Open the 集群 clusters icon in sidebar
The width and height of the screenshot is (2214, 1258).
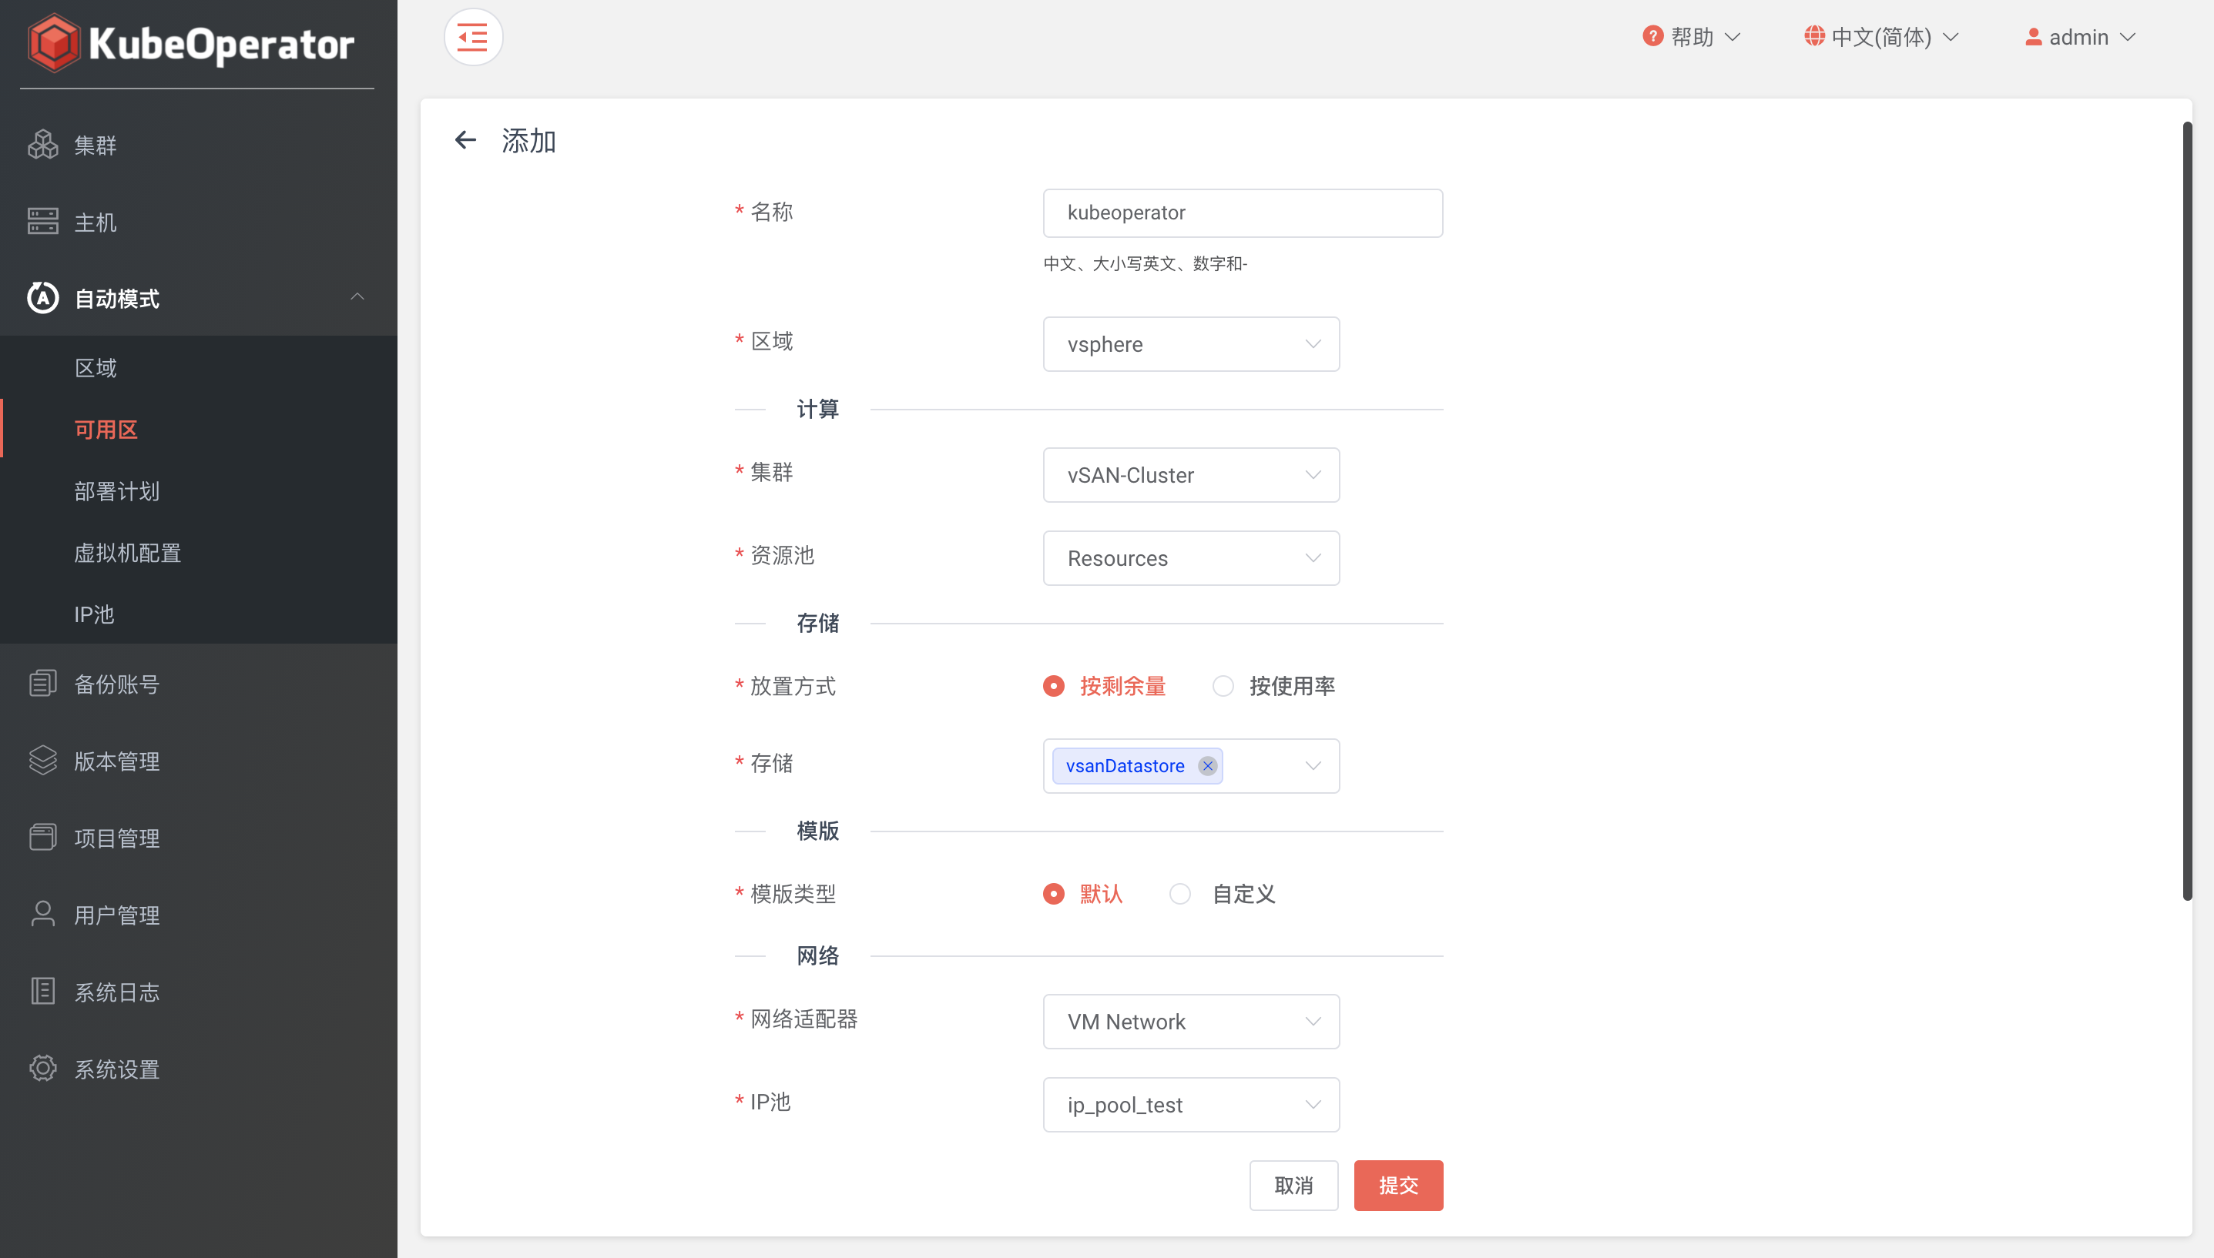[x=42, y=144]
